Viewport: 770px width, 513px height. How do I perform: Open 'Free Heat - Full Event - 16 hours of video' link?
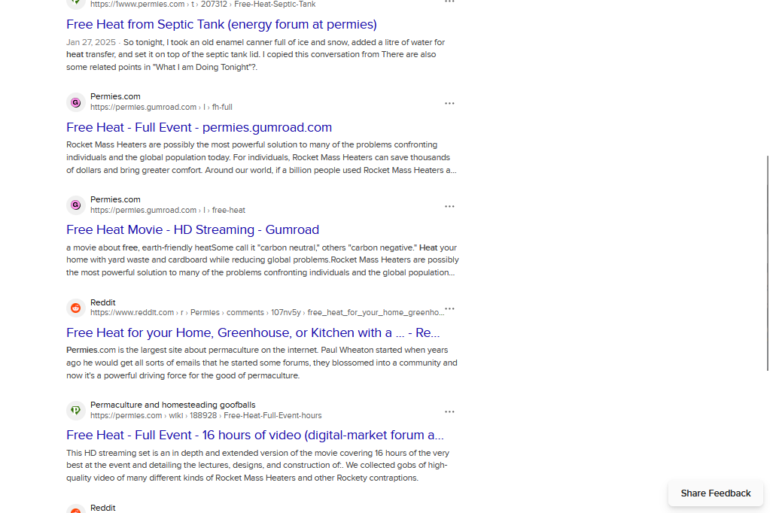[x=255, y=435]
